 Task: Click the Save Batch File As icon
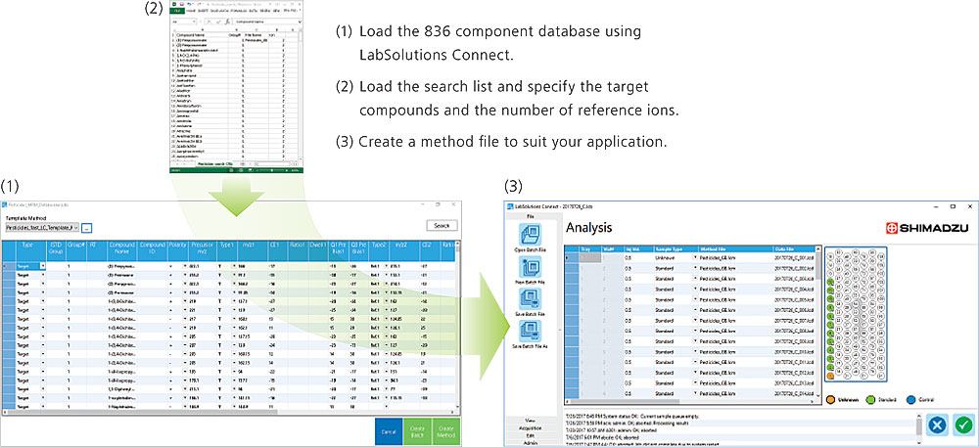[x=531, y=331]
